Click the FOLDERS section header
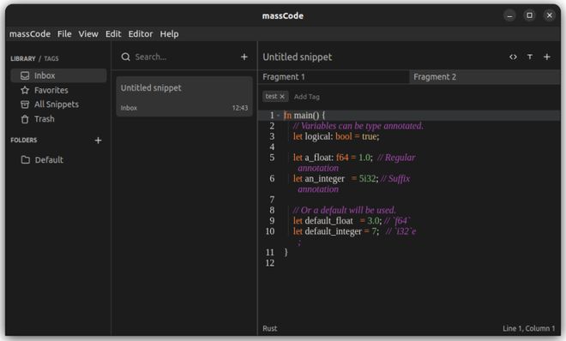The height and width of the screenshot is (341, 566). (24, 141)
